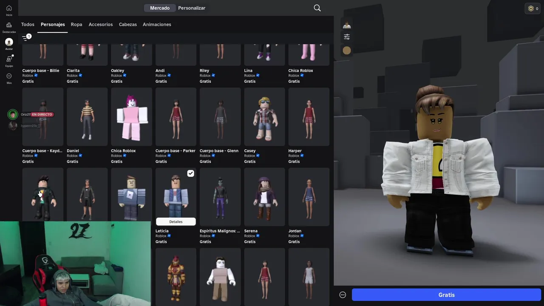
Task: Open the filter list icon
Action: click(25, 38)
